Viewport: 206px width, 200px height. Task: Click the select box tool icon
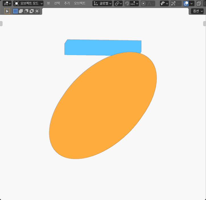pos(7,11)
